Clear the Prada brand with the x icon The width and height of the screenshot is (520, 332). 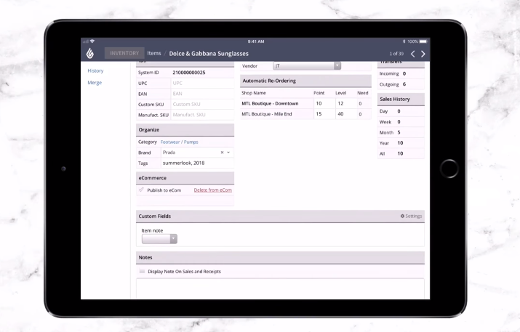click(x=223, y=153)
